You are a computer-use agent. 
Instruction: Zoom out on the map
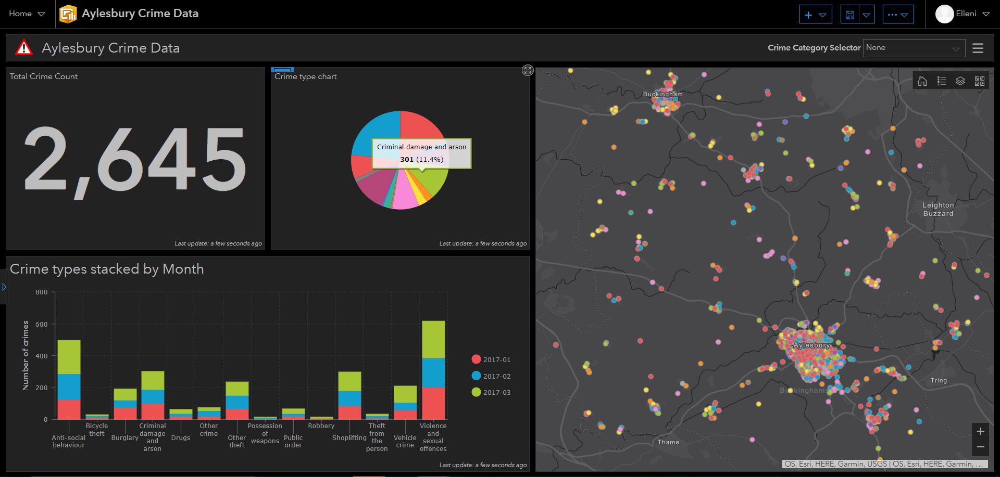[980, 447]
